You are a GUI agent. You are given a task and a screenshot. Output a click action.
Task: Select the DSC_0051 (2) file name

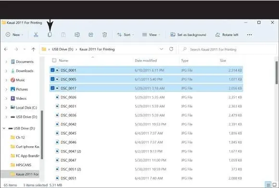coord(71,169)
